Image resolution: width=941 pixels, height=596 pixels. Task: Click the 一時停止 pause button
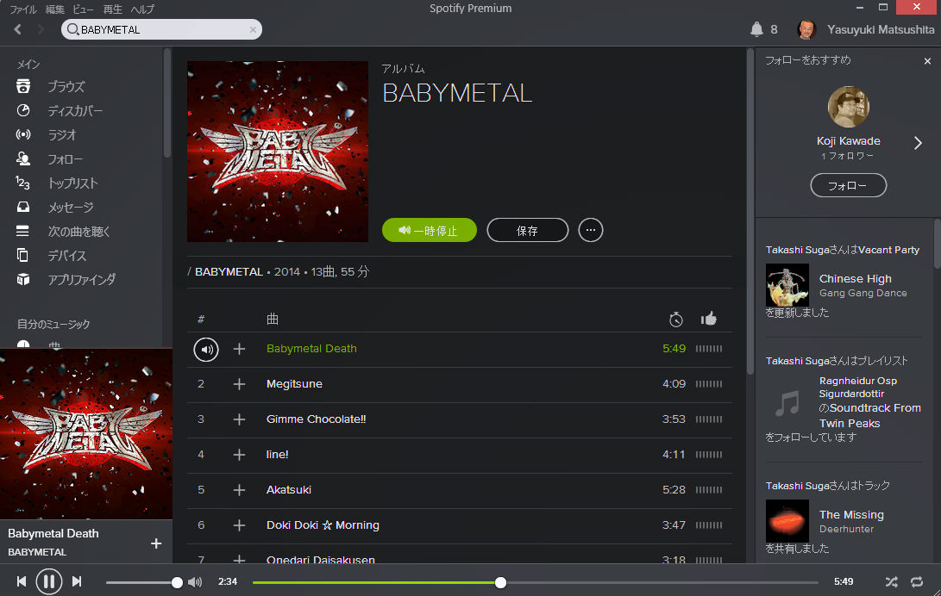pos(429,230)
